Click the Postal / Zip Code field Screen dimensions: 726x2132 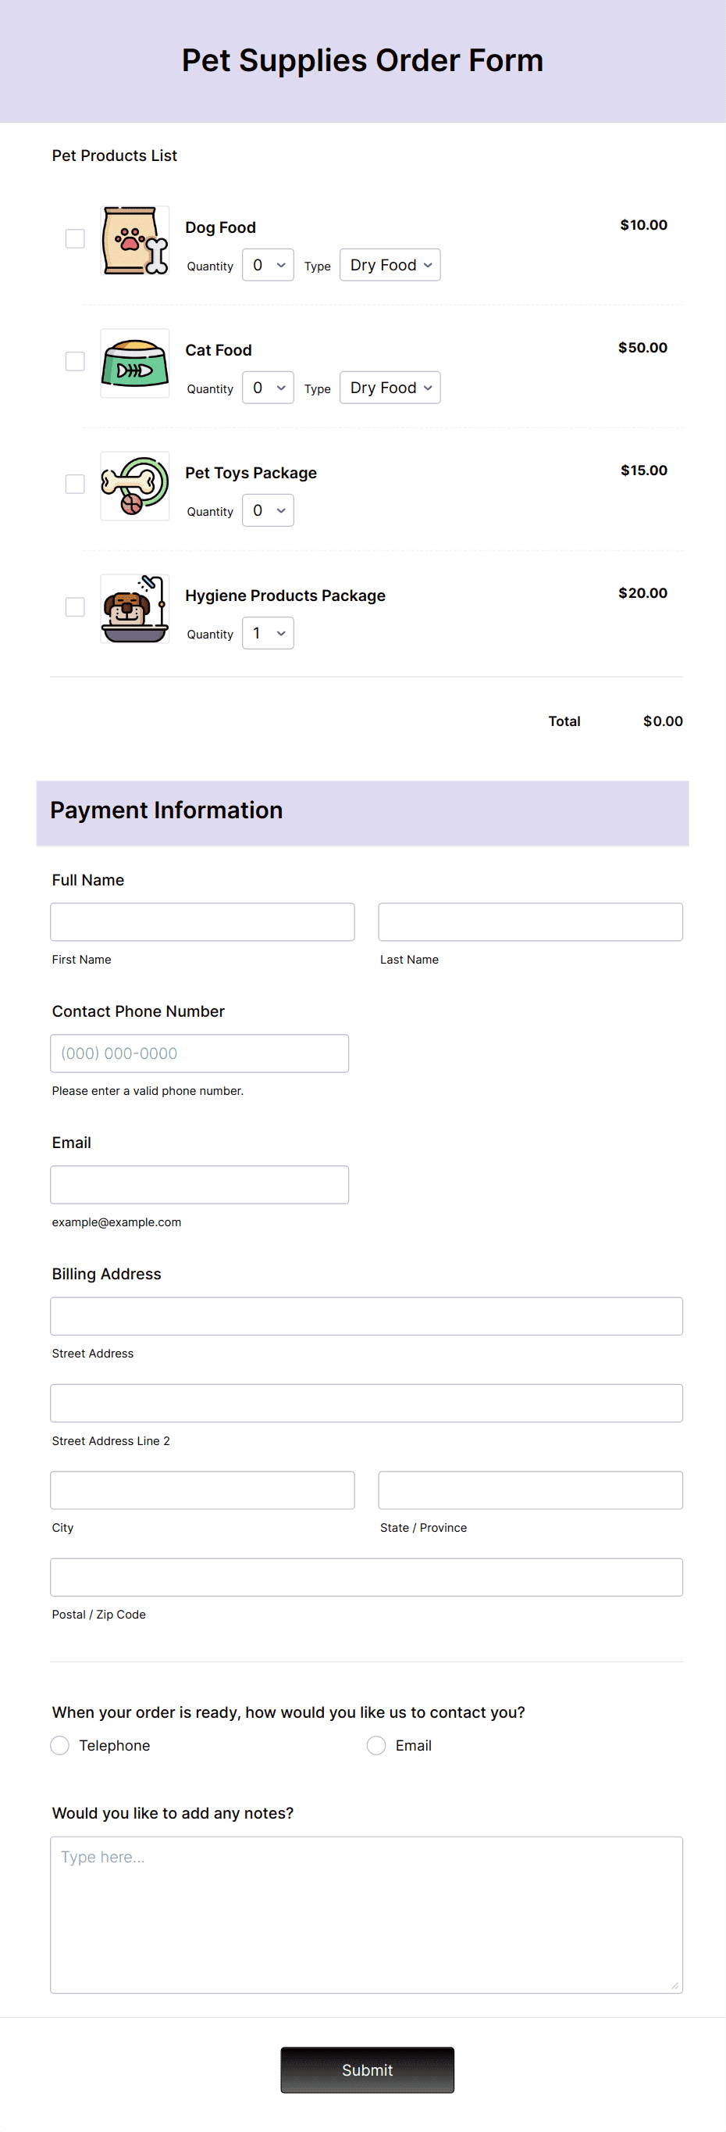coord(366,1576)
